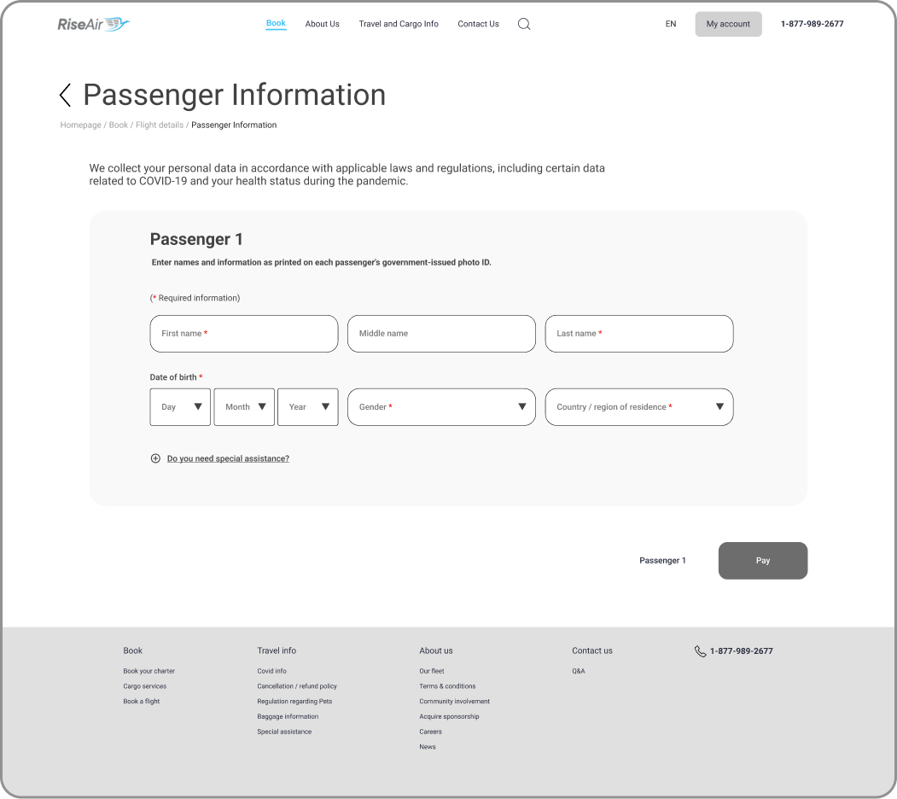Select the Gender dropdown
Image resolution: width=897 pixels, height=799 pixels.
click(x=441, y=407)
